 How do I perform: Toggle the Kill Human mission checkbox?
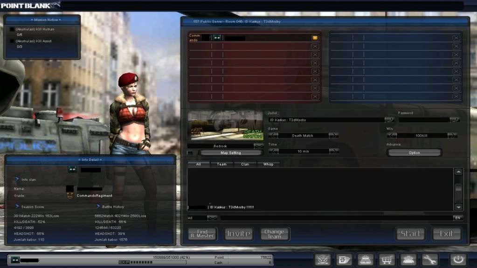(x=12, y=29)
